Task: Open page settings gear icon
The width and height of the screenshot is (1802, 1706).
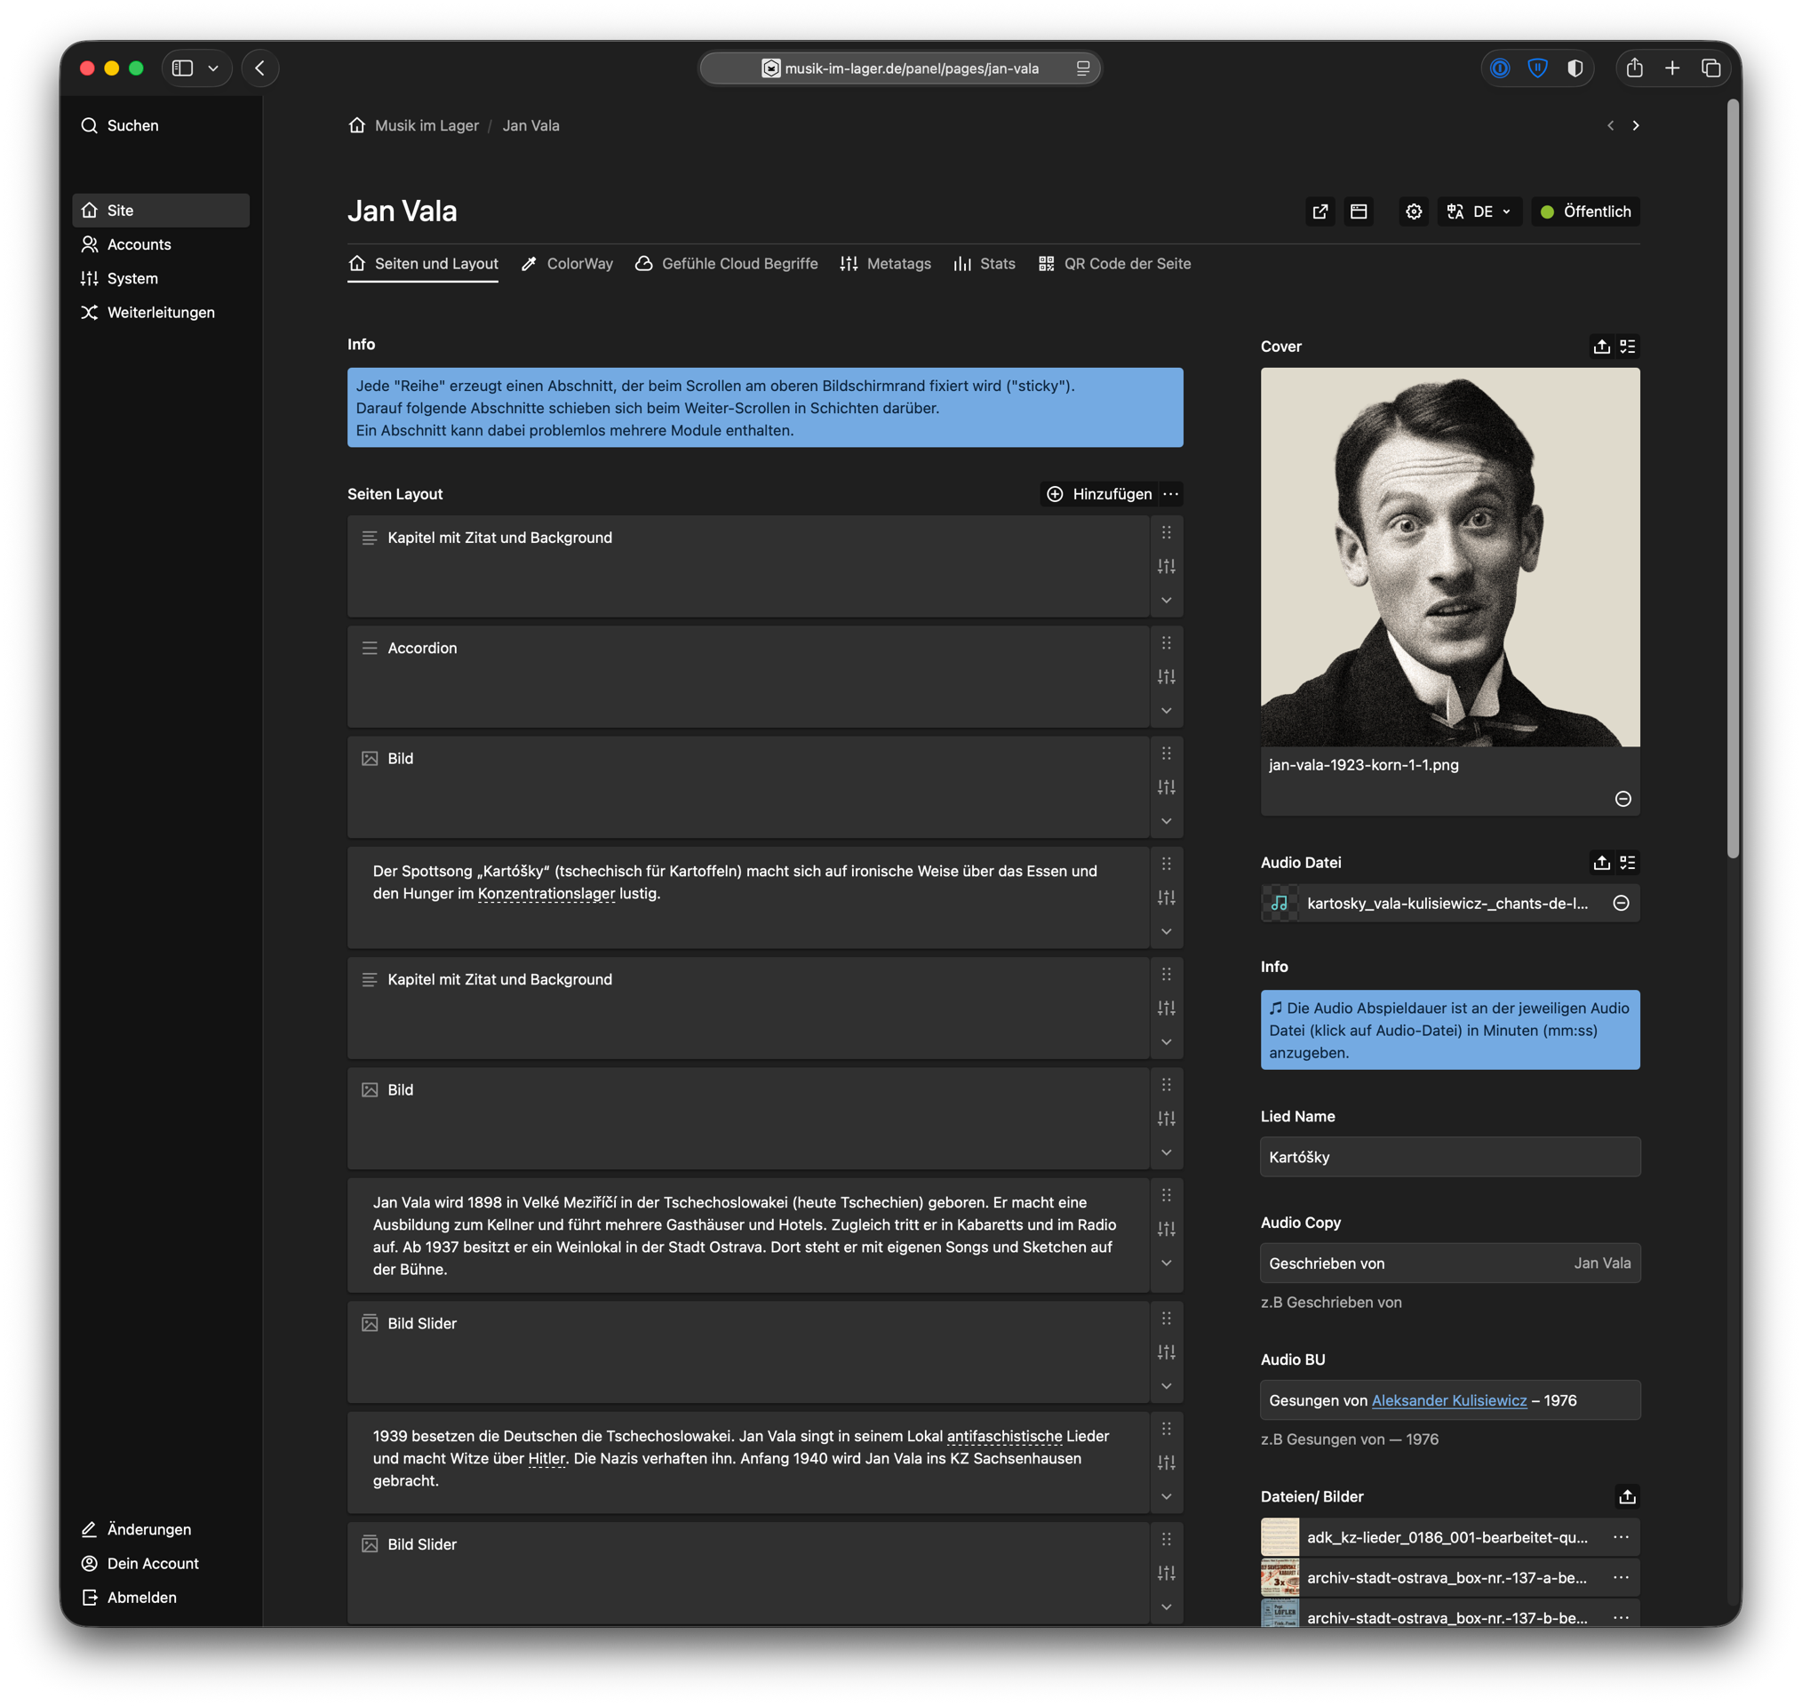Action: point(1413,211)
